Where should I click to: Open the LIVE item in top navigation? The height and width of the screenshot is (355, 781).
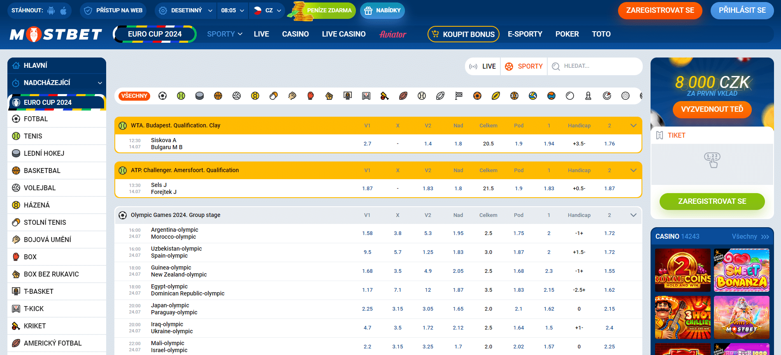coord(261,34)
